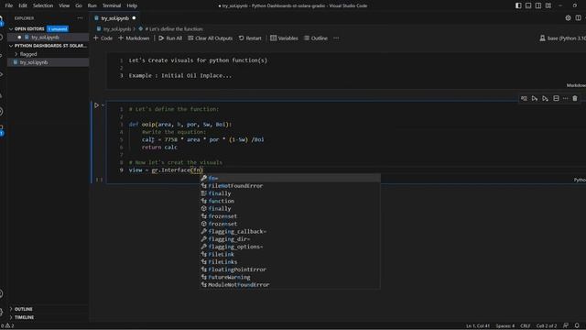Open the Help menu
This screenshot has height=330, width=586.
(132, 5)
